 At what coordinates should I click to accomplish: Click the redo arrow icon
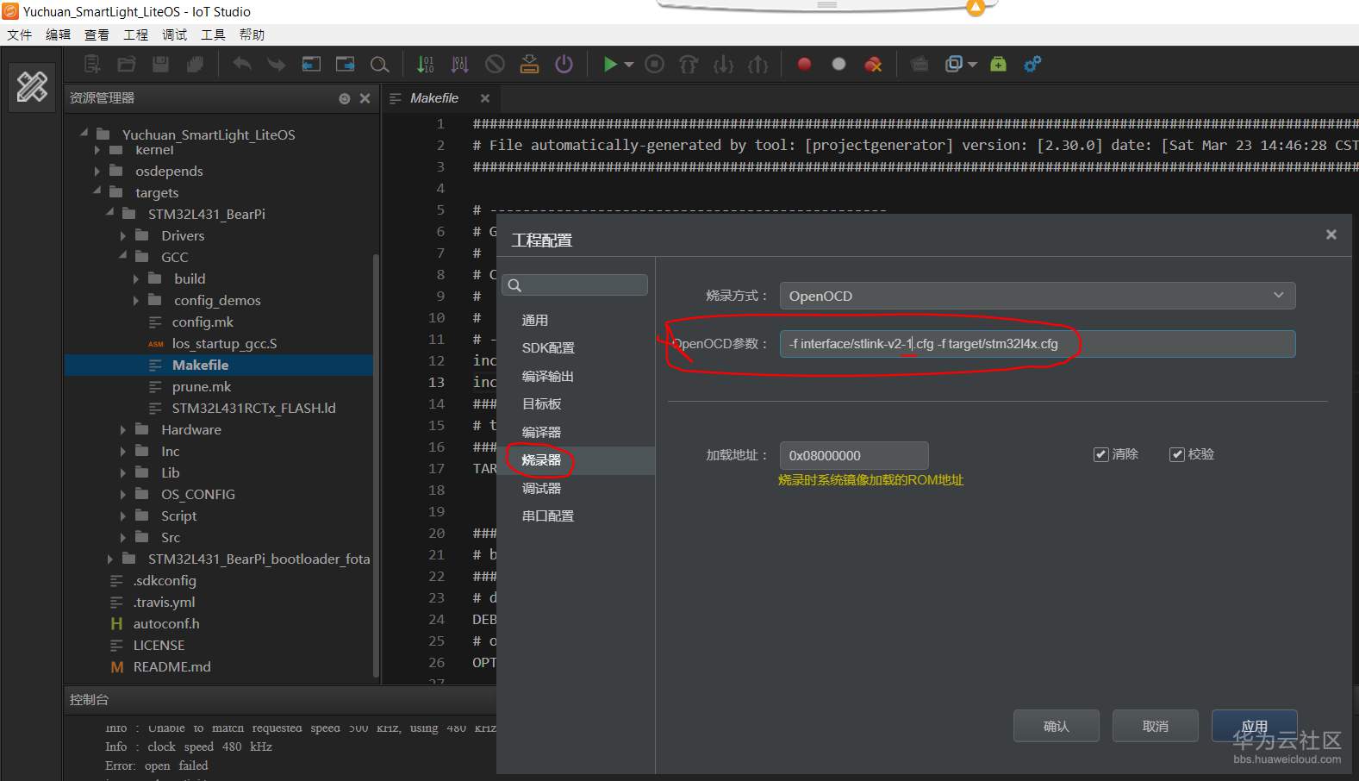[276, 64]
